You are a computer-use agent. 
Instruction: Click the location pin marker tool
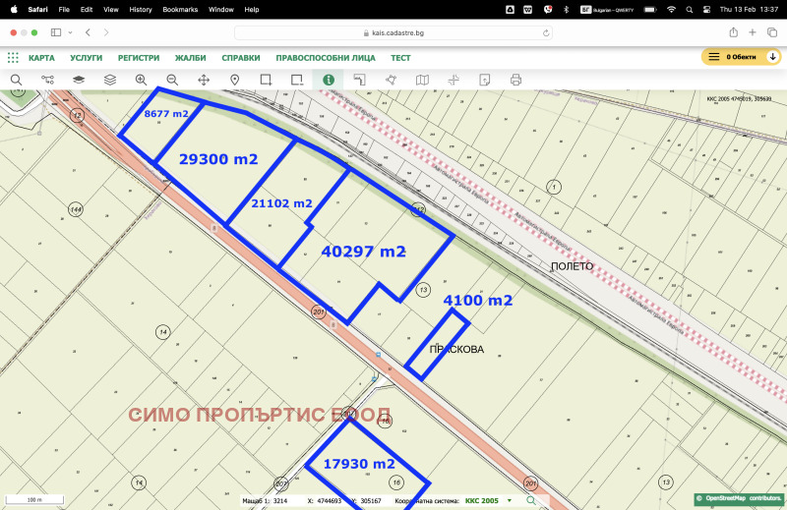click(235, 80)
